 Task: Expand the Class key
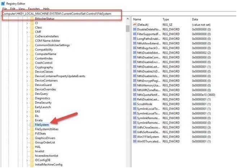pyautogui.click(x=27, y=28)
